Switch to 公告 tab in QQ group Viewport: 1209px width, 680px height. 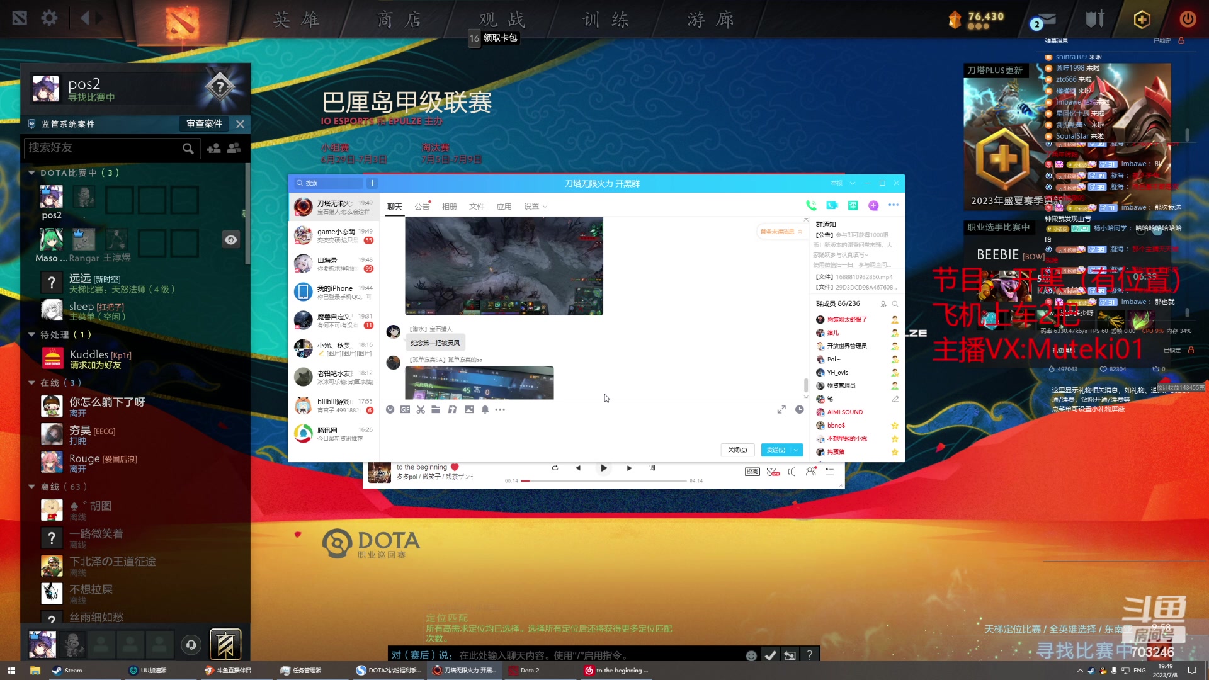(x=422, y=207)
